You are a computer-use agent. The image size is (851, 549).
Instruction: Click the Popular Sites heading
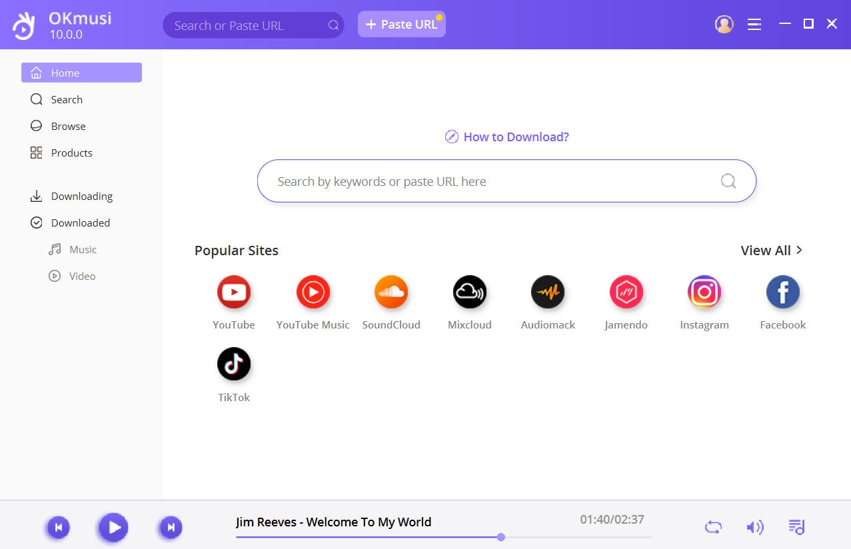pos(237,251)
